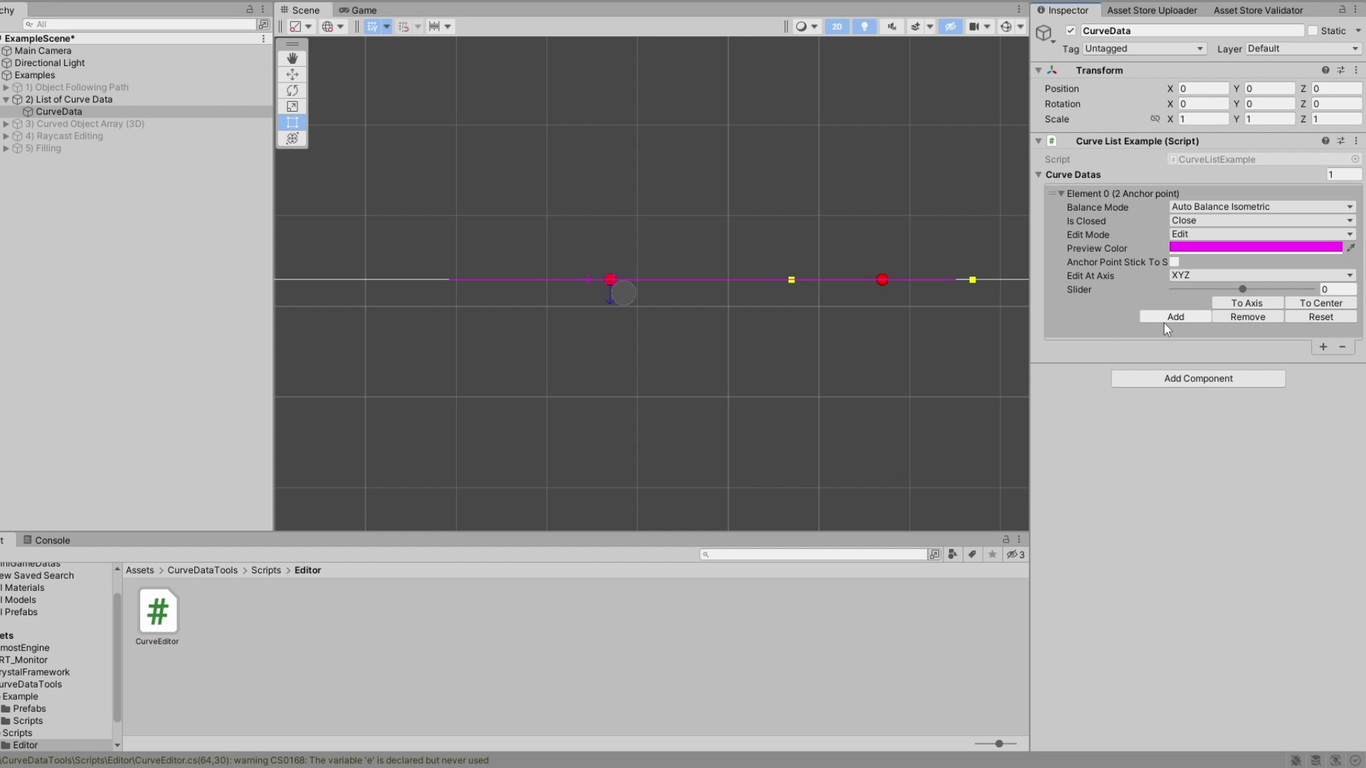
Task: Switch to the Scene tab
Action: coord(300,10)
